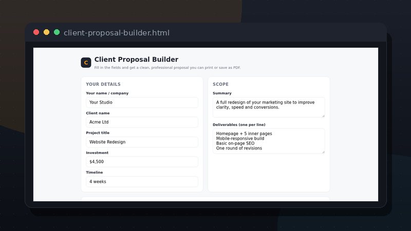Viewport: 411px width, 231px height.
Task: Click the red close window dot
Action: [36, 32]
